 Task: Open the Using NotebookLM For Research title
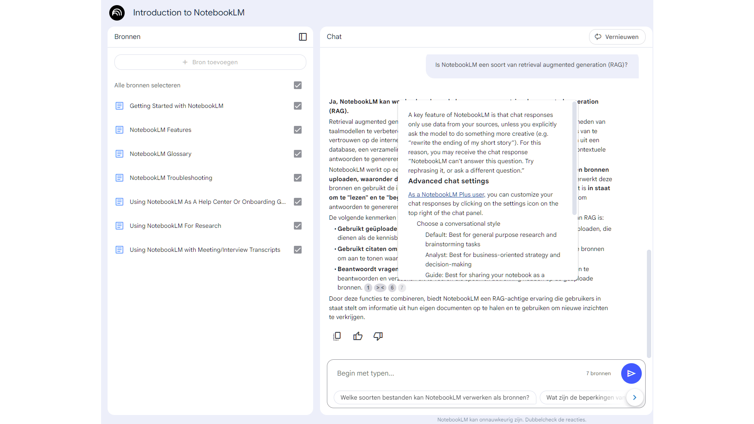coord(176,226)
